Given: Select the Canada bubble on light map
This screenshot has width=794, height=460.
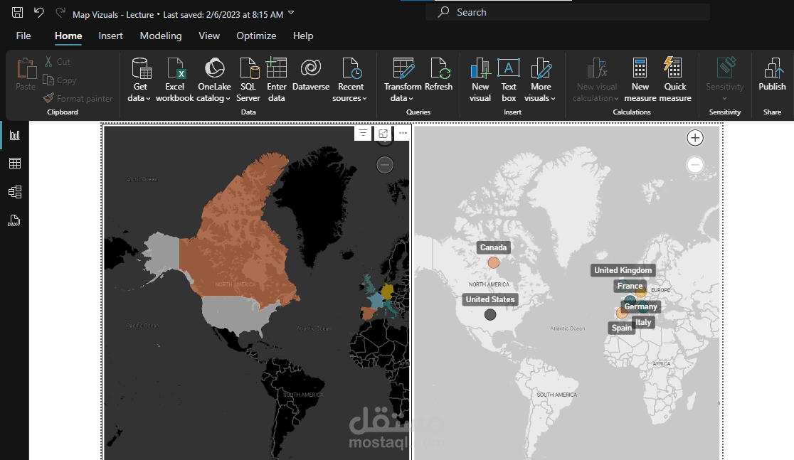Looking at the screenshot, I should 494,262.
